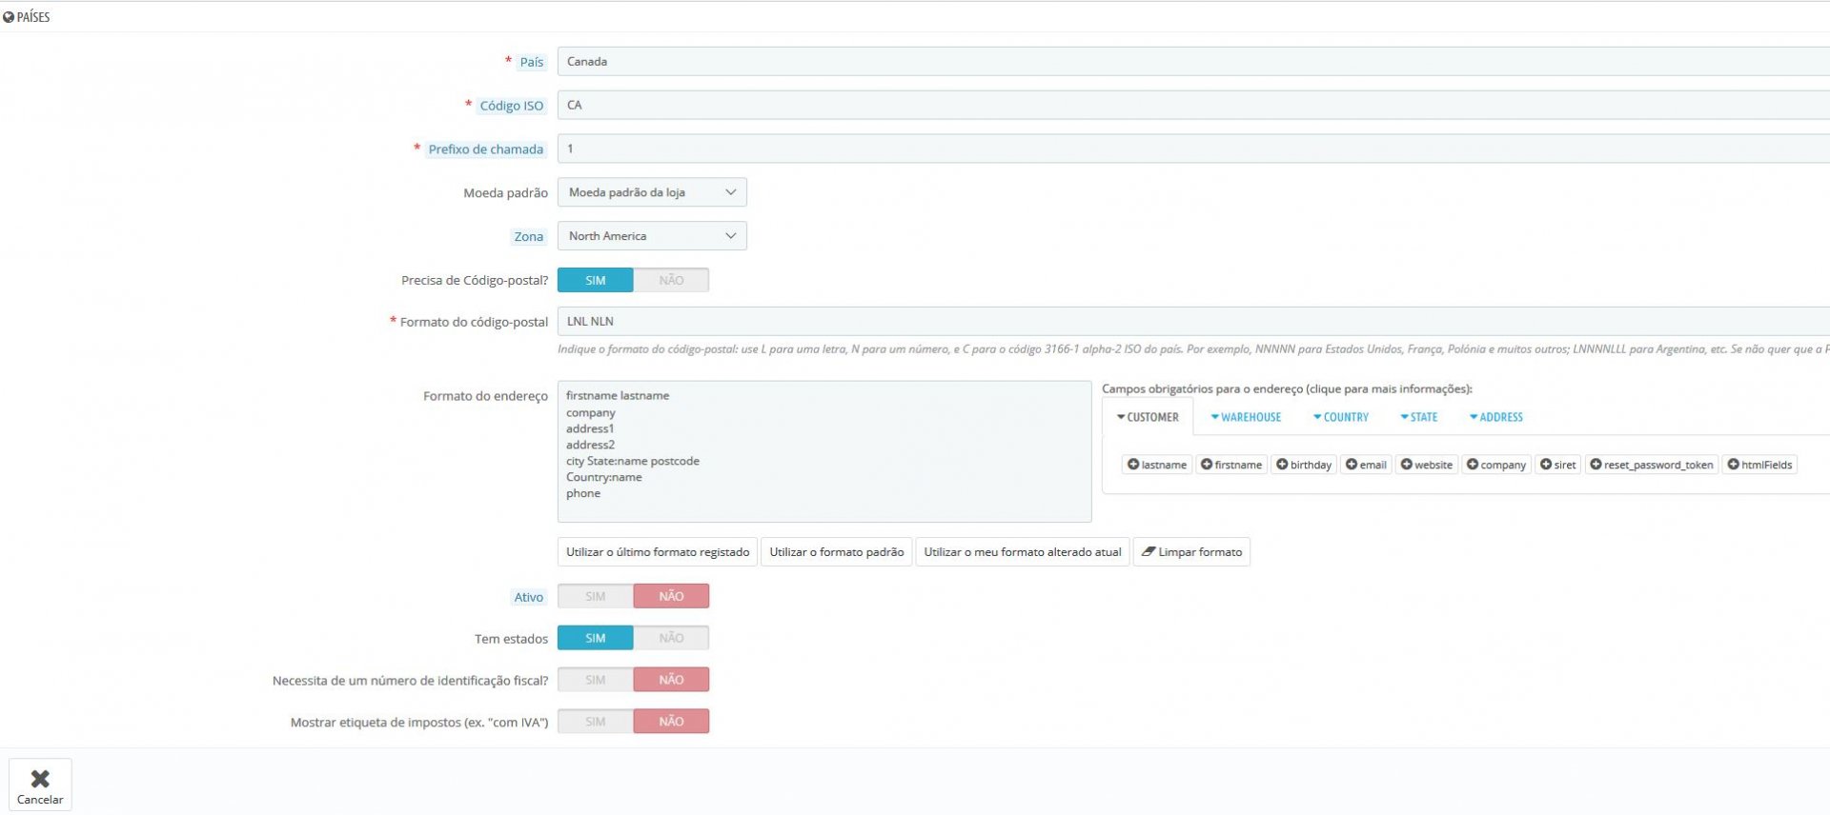The height and width of the screenshot is (815, 1830).
Task: Click the Código ISO field label
Action: click(x=512, y=106)
